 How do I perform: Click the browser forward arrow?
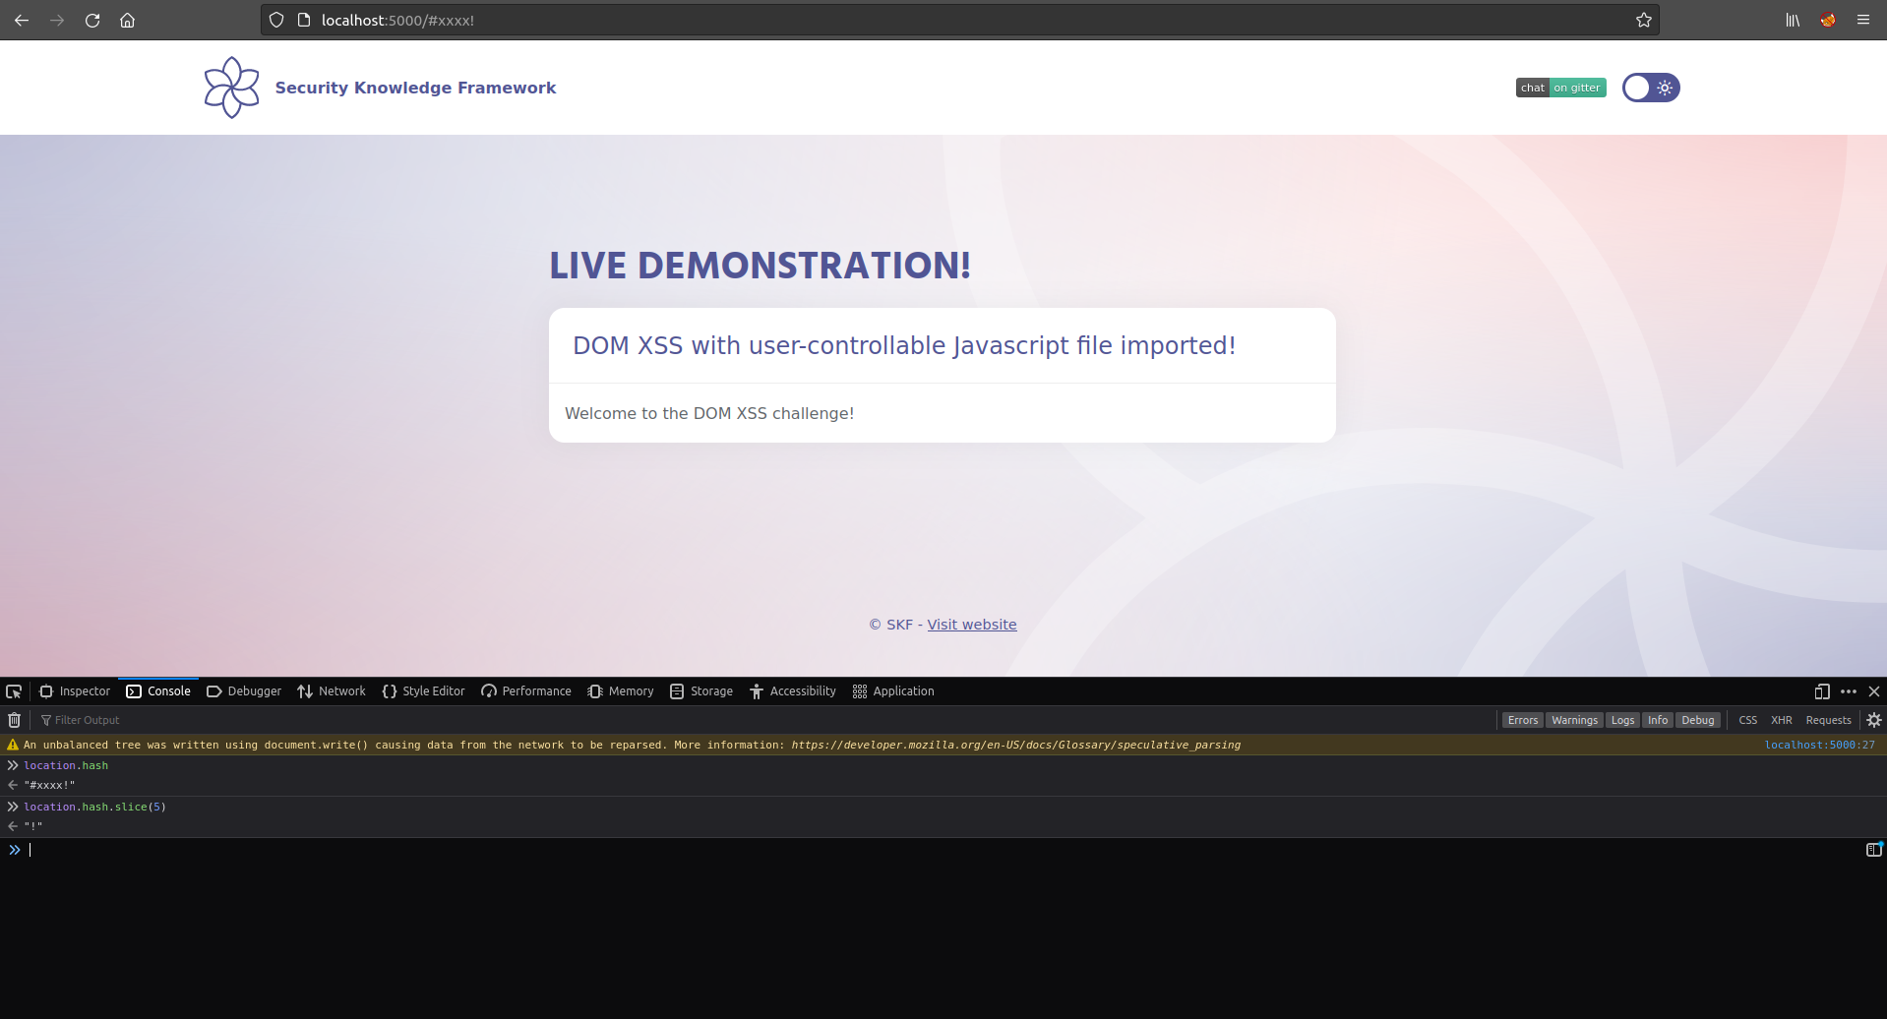click(57, 20)
